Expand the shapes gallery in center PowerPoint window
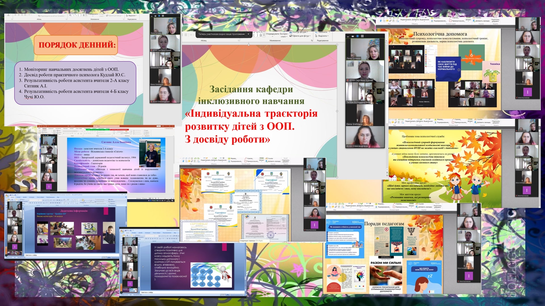Screen dimensions: 545x306 click(x=264, y=36)
